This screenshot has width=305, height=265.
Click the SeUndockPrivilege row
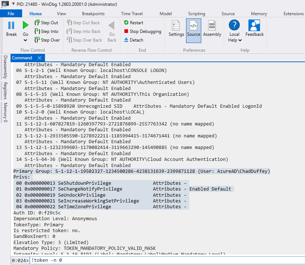point(101,195)
